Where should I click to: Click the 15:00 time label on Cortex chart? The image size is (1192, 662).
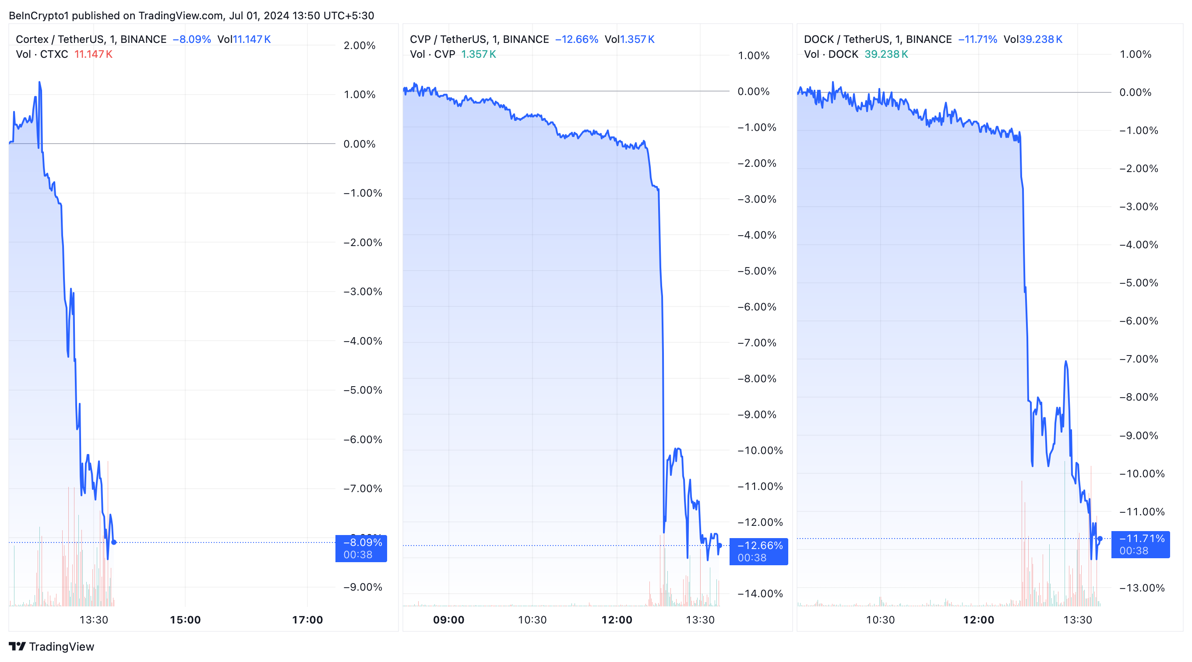[x=185, y=620]
